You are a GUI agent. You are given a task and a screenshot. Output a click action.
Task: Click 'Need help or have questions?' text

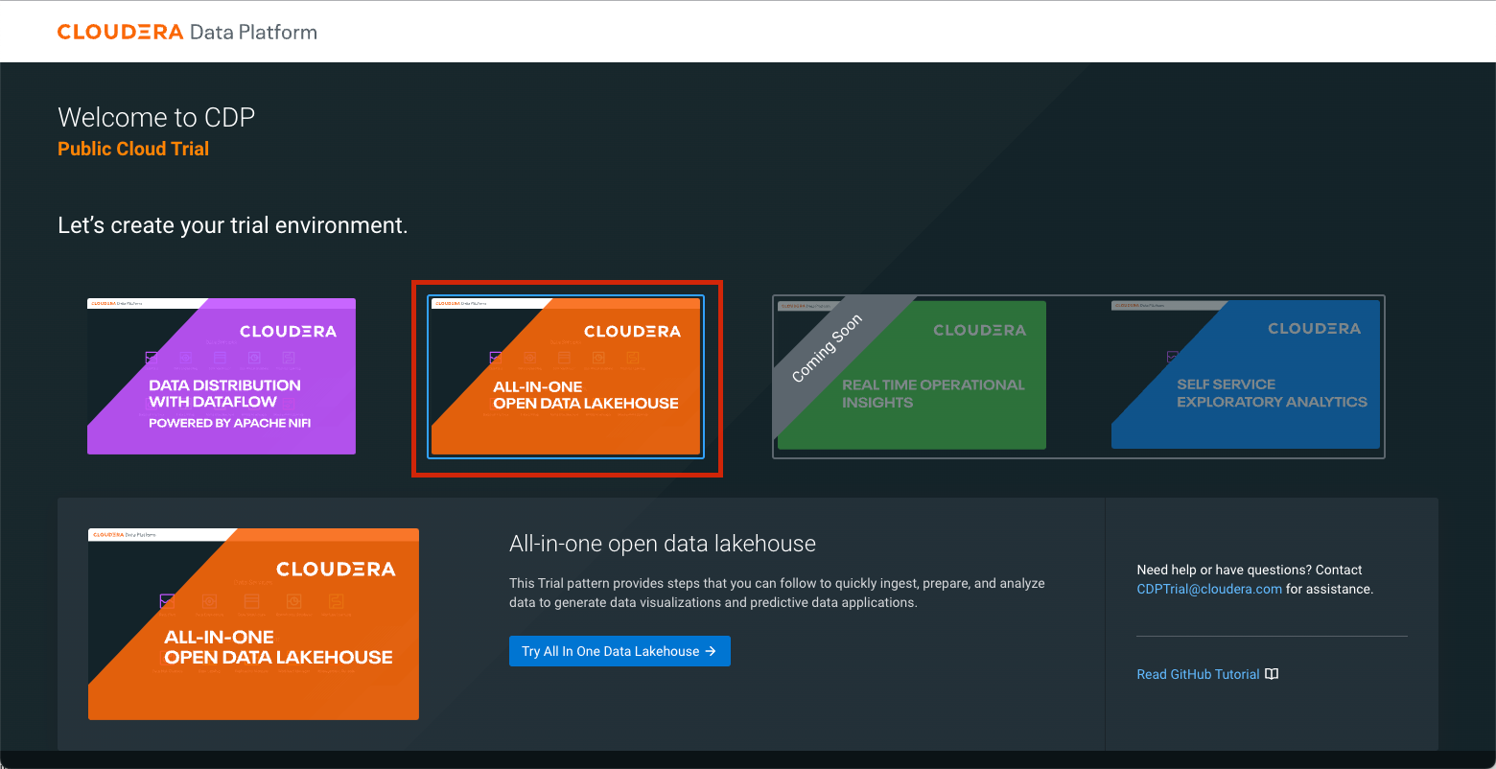(1224, 570)
